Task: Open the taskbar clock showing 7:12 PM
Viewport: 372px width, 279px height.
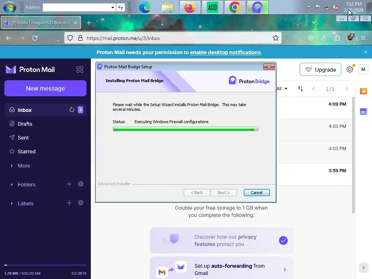Action: pos(353,7)
